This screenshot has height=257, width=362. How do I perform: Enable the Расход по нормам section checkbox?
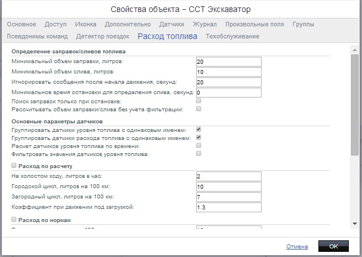pos(14,220)
